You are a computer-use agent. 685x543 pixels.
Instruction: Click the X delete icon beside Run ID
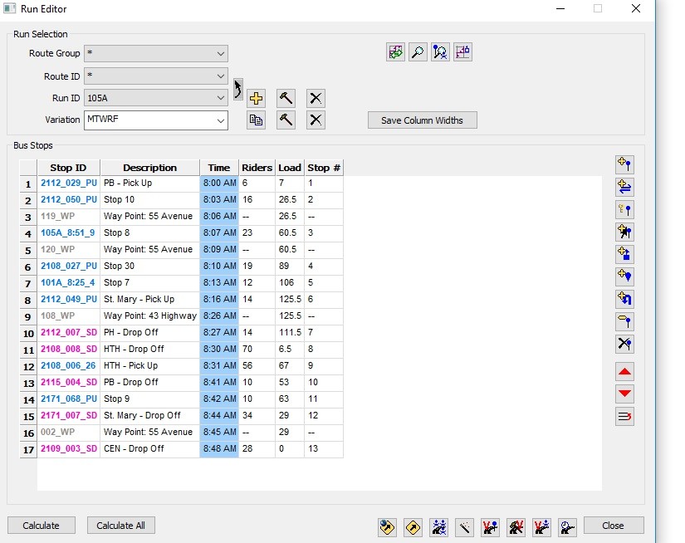[x=316, y=98]
